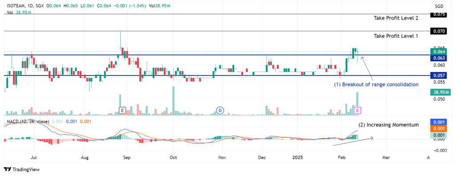Select the Take Profit Level 2 text
456x176 pixels.
pos(396,18)
